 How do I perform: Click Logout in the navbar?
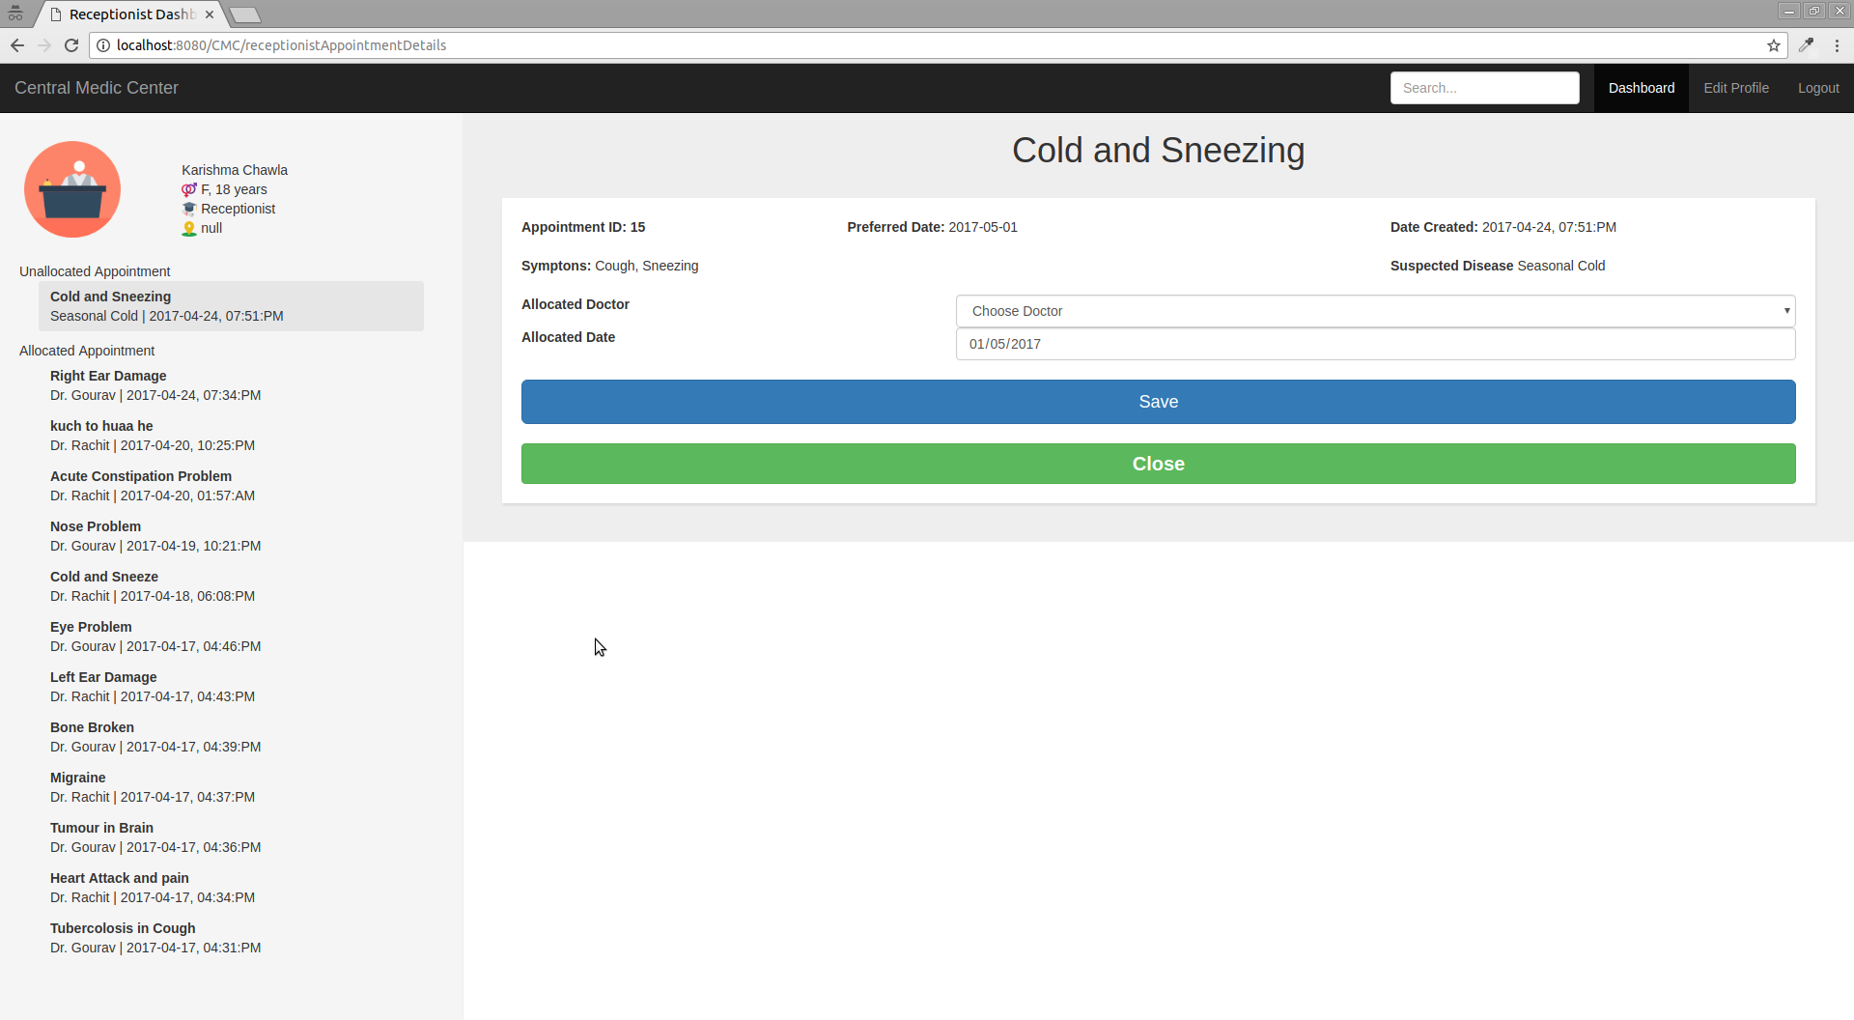click(x=1817, y=88)
